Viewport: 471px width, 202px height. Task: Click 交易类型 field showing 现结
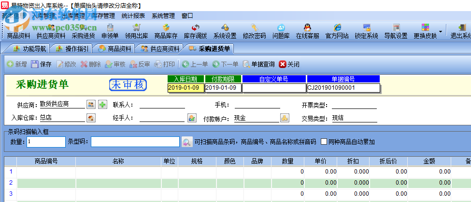coord(355,119)
